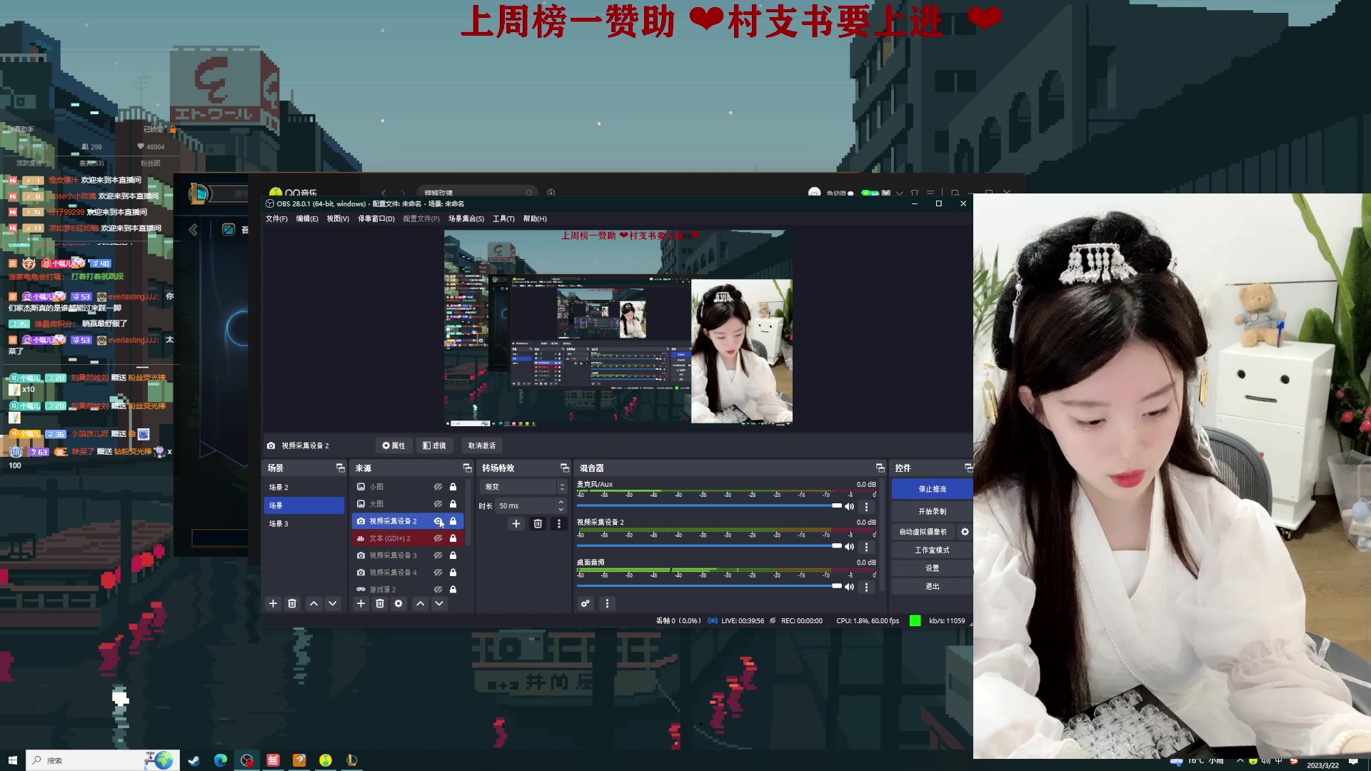Click 取消激活 deactivate button
The width and height of the screenshot is (1371, 771).
481,445
